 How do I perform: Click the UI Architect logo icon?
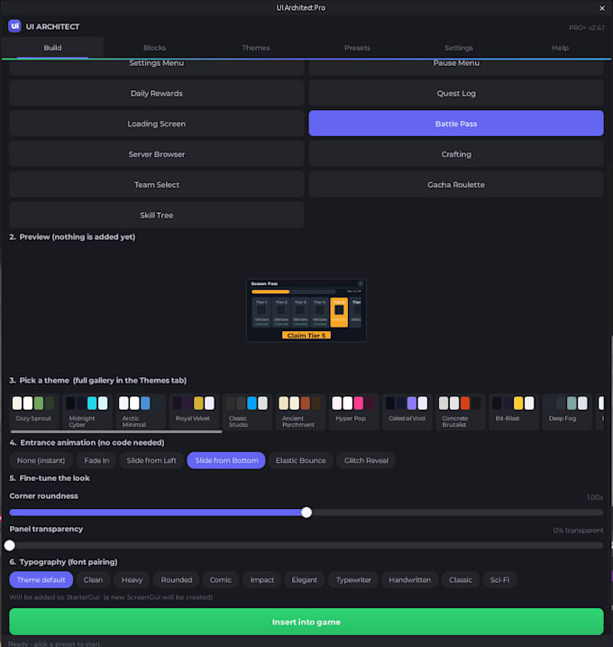click(14, 26)
